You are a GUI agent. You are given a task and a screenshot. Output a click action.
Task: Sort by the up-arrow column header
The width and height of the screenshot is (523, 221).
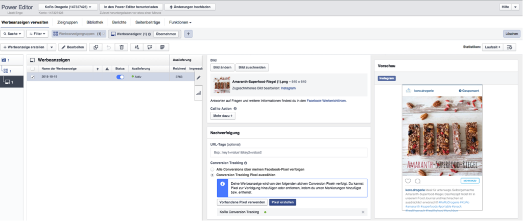(x=98, y=69)
